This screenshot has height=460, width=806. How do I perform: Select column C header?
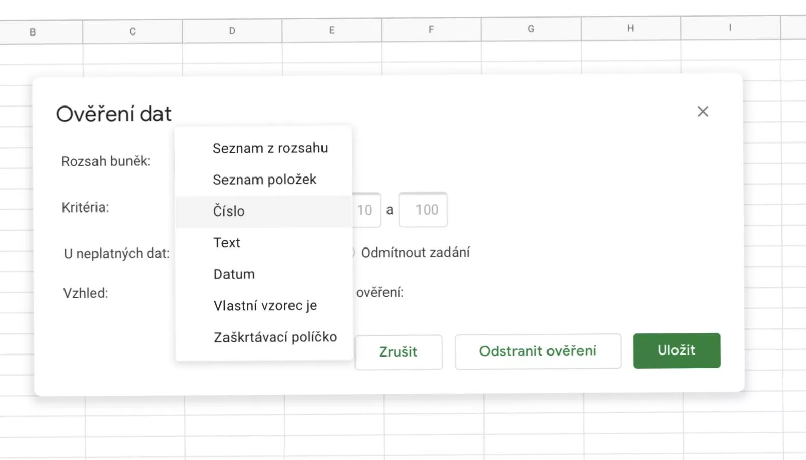(133, 31)
